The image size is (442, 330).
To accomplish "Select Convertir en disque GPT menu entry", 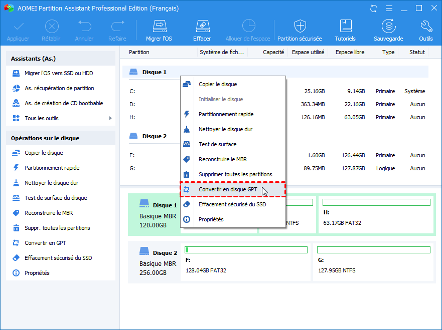I will 227,189.
